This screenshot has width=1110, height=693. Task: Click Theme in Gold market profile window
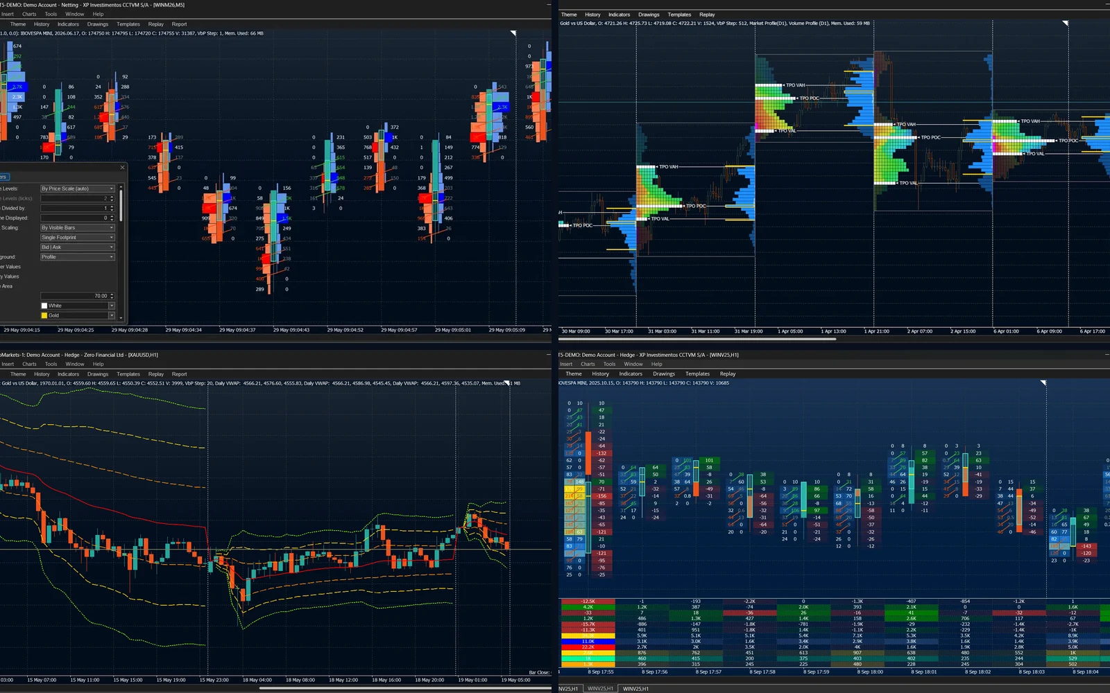[x=569, y=15]
